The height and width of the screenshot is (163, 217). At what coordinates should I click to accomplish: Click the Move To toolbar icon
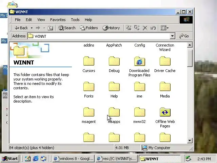pos(129,28)
